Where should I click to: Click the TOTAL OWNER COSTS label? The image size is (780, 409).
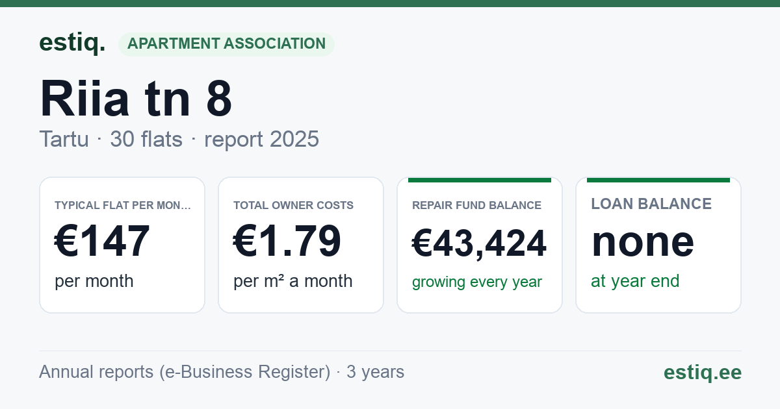[x=293, y=206]
